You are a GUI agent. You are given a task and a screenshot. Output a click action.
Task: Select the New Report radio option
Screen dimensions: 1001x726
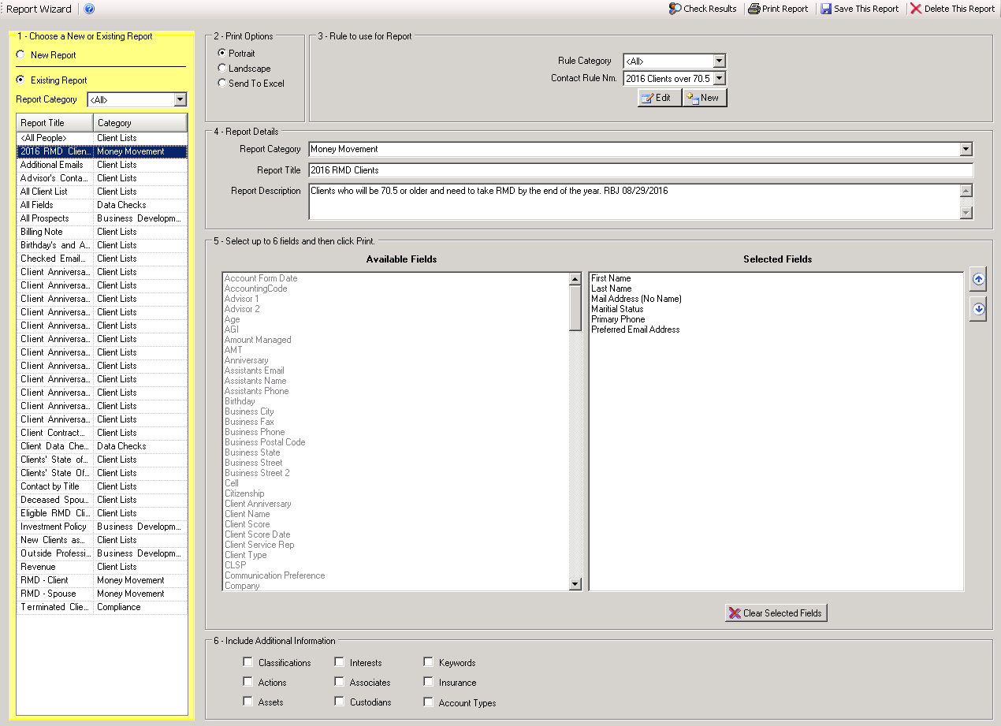[20, 55]
